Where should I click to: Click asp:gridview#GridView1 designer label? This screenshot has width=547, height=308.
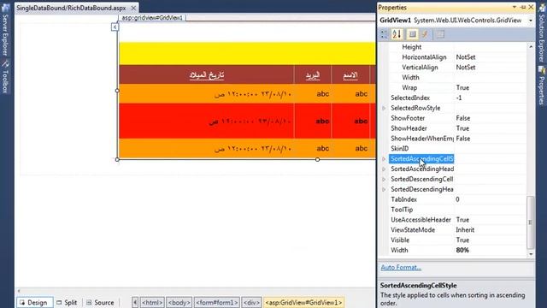pyautogui.click(x=152, y=17)
